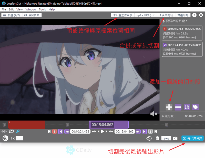Select segment 1 card 00:00:55.764 - 00:05:17.025
Screen dimensions: 205x158
[x=182, y=33]
